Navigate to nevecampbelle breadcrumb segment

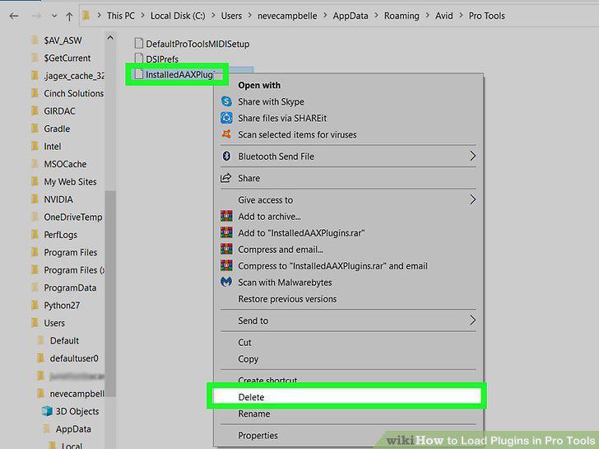287,16
